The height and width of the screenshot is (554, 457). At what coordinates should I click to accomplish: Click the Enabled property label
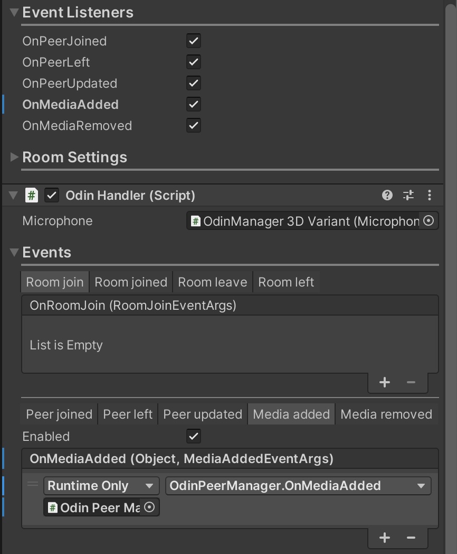[x=46, y=436]
